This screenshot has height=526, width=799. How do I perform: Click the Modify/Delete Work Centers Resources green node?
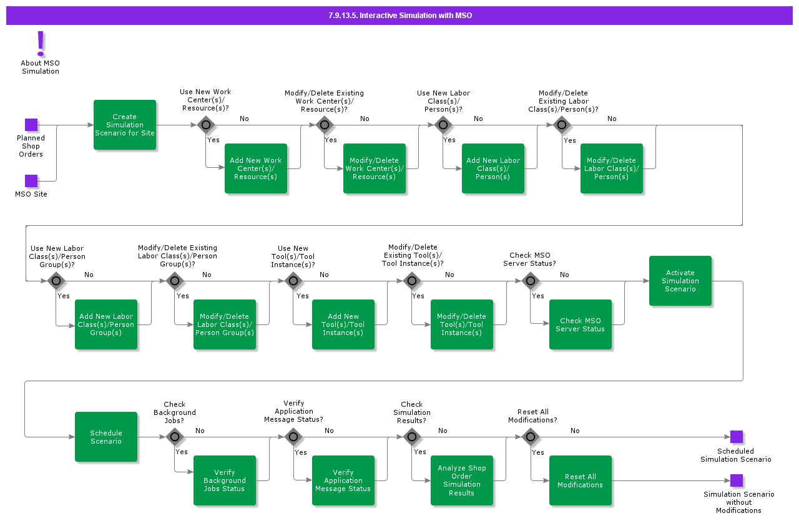pos(375,168)
